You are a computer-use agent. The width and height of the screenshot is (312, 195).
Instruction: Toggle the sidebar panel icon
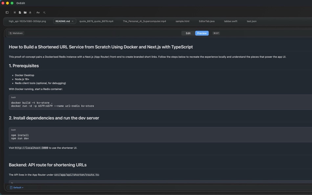[7, 12]
